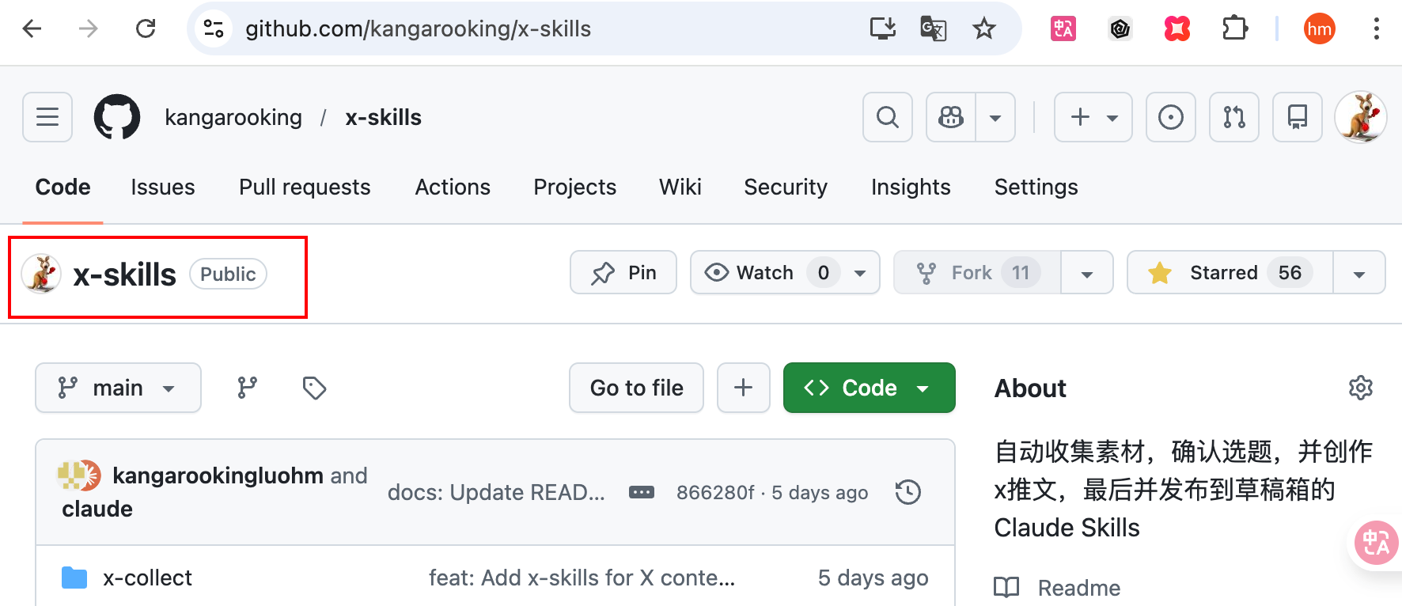The image size is (1402, 606).
Task: Pin the x-skills repository
Action: pyautogui.click(x=623, y=272)
